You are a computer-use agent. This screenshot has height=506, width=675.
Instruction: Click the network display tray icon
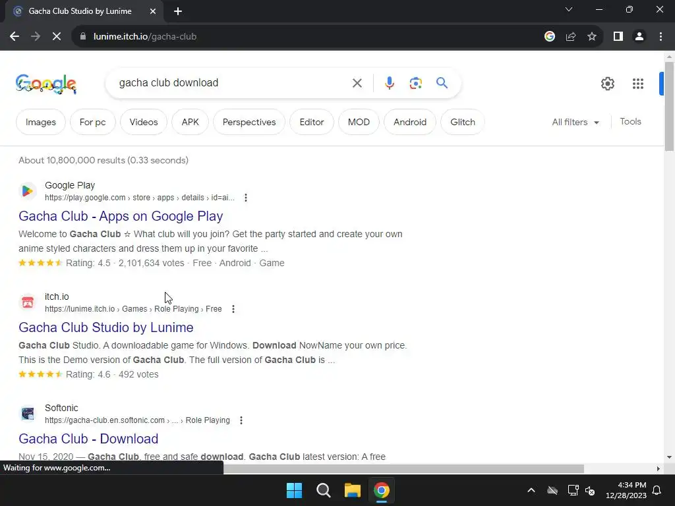(x=573, y=490)
